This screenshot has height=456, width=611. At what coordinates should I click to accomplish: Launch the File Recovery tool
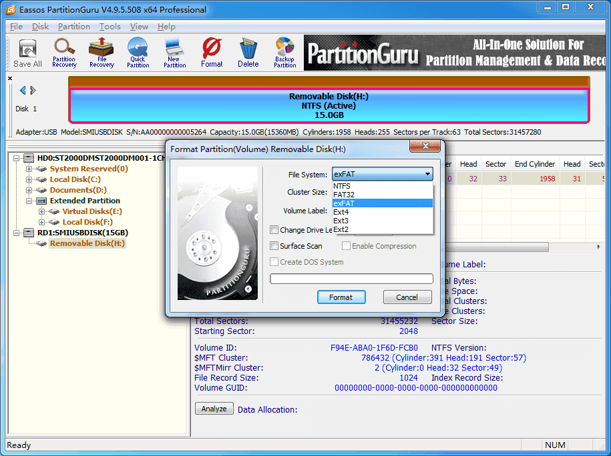101,53
